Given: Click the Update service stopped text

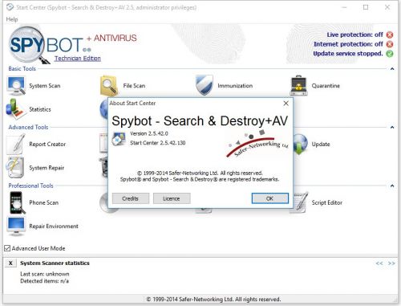Looking at the screenshot, I should tap(348, 54).
